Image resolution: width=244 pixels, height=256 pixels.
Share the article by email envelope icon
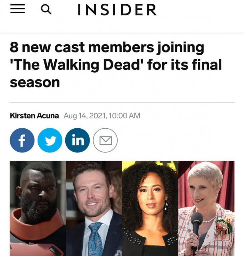point(105,140)
